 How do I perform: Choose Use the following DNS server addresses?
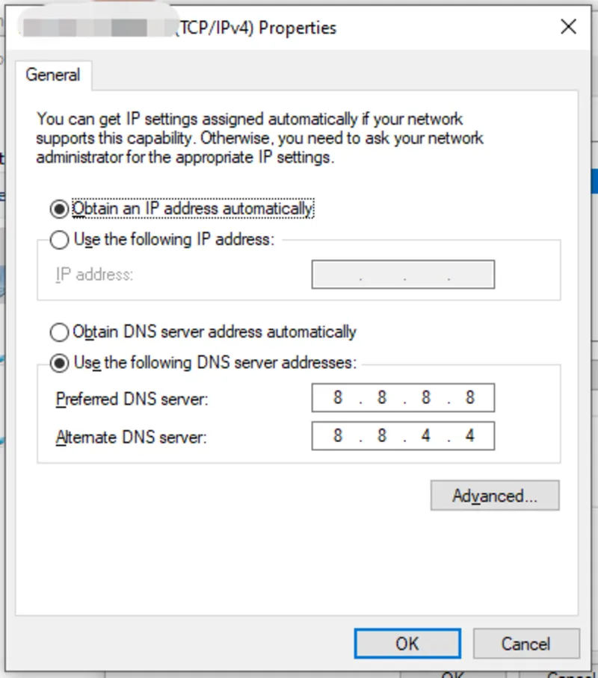59,363
